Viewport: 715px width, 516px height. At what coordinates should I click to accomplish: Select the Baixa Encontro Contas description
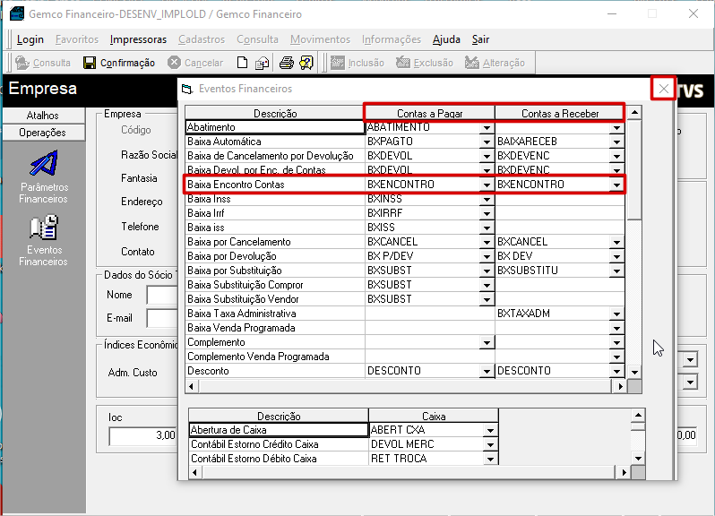pyautogui.click(x=275, y=185)
